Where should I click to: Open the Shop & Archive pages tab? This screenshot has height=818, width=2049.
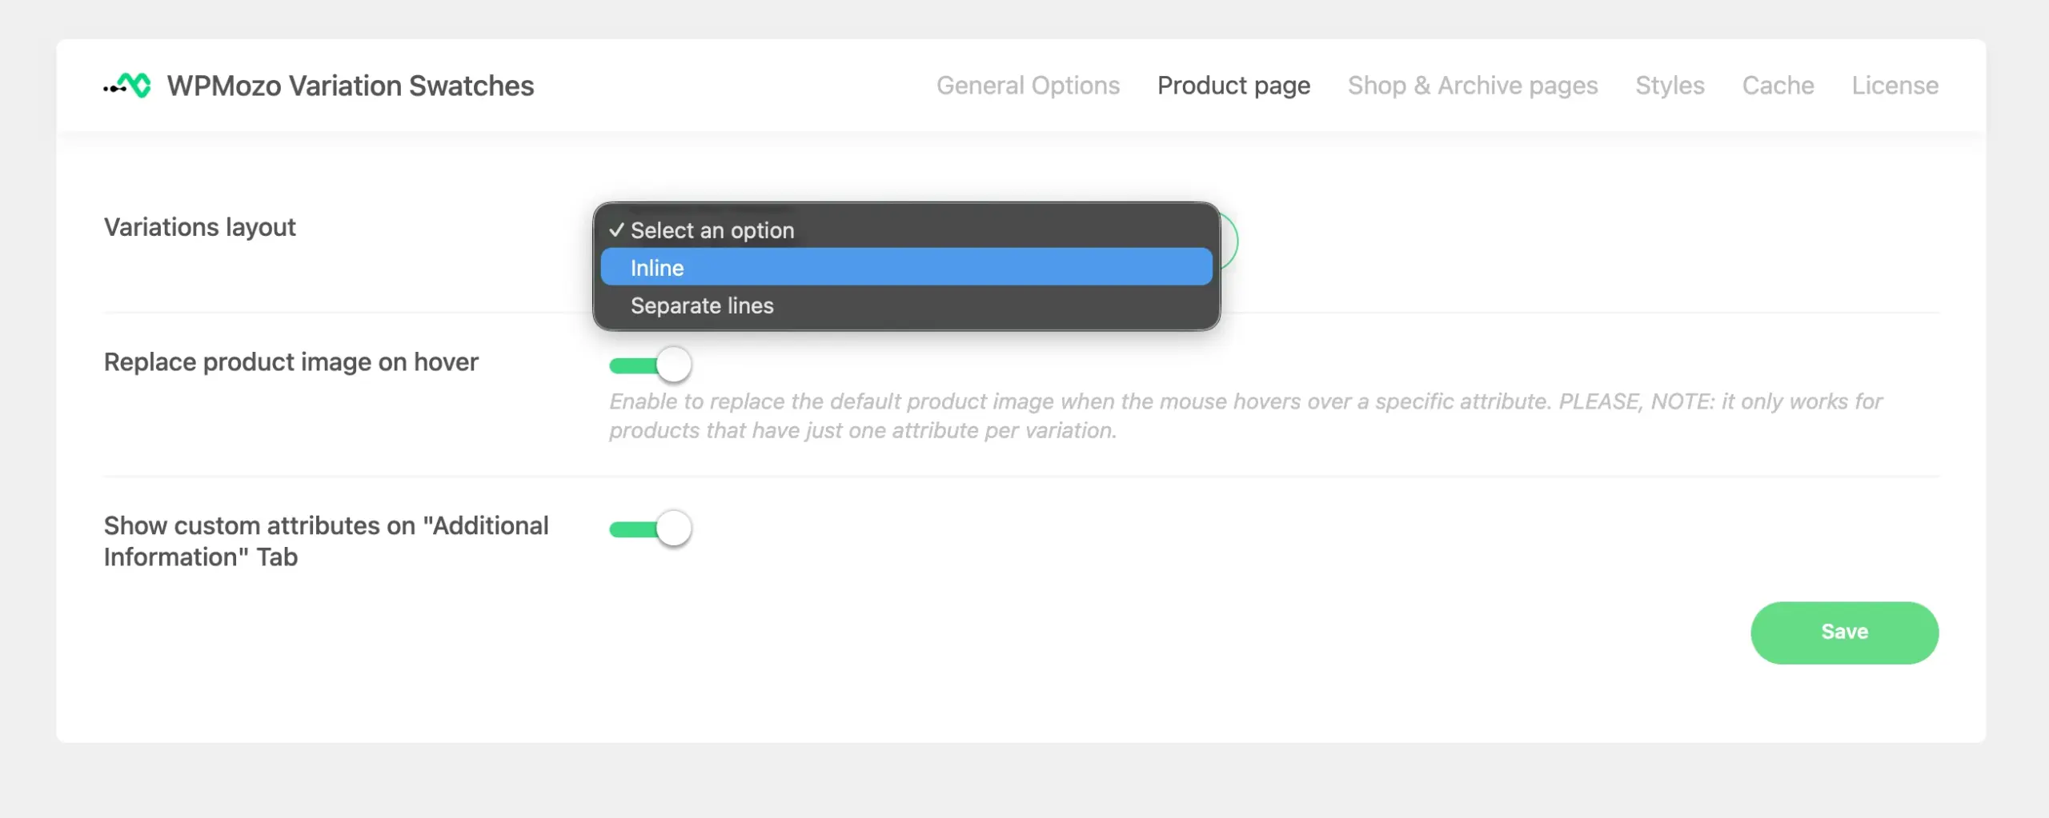pyautogui.click(x=1472, y=85)
